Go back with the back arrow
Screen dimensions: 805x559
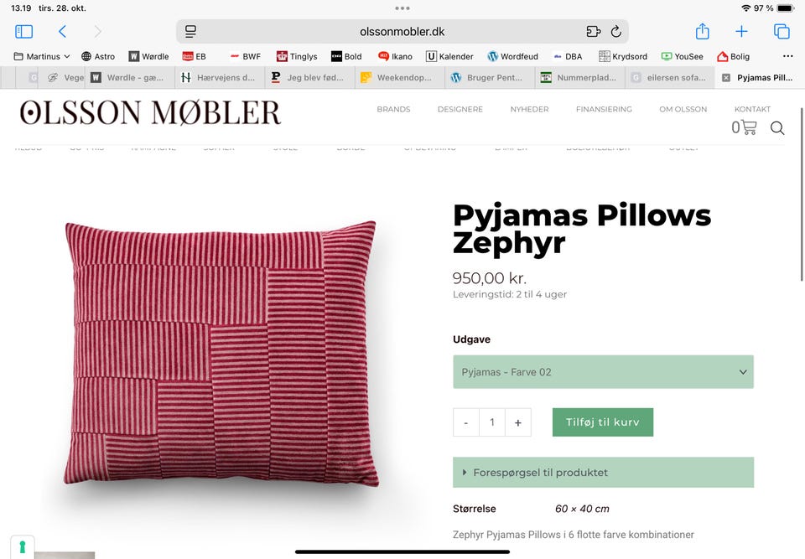point(62,32)
